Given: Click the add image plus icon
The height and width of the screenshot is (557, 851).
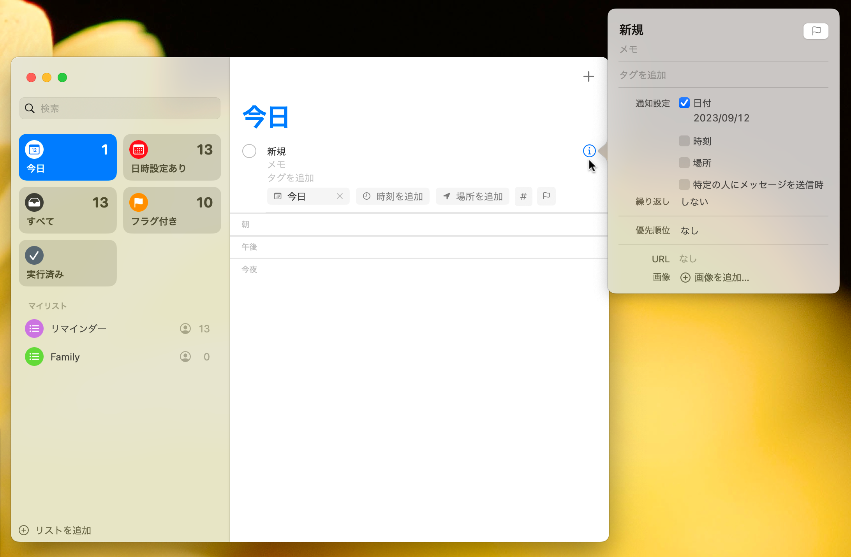Looking at the screenshot, I should pyautogui.click(x=685, y=278).
